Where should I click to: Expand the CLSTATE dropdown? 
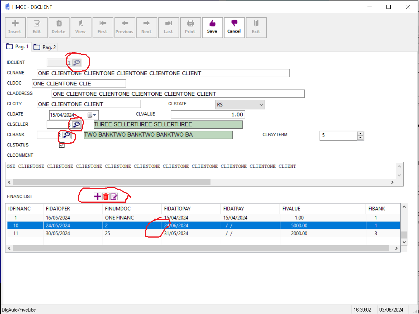pos(261,105)
